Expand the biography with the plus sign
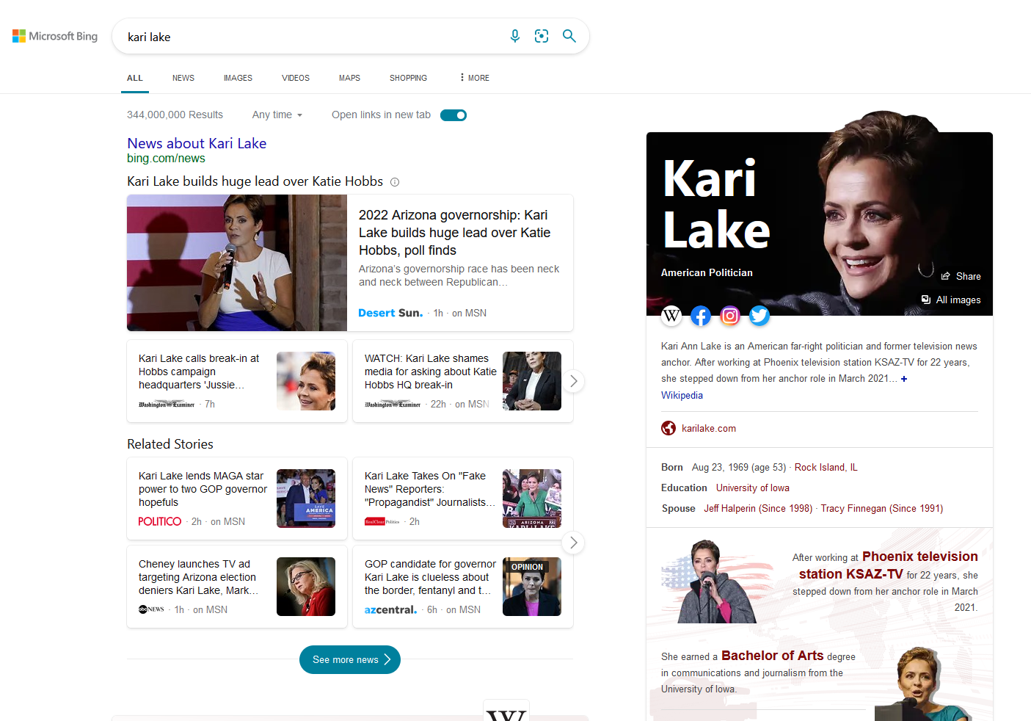The width and height of the screenshot is (1031, 721). tap(904, 379)
